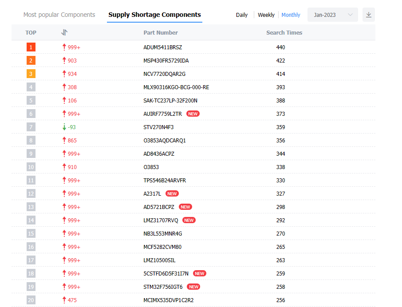
Task: Click part MCIMX535DVP1C2R2
Action: tap(169, 300)
